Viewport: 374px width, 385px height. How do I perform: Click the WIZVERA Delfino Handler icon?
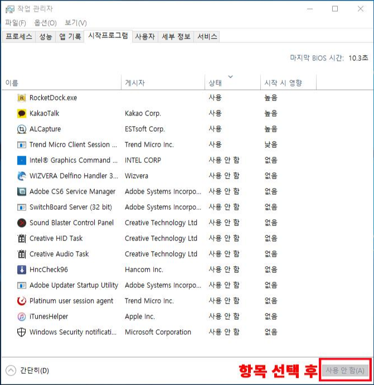22,176
